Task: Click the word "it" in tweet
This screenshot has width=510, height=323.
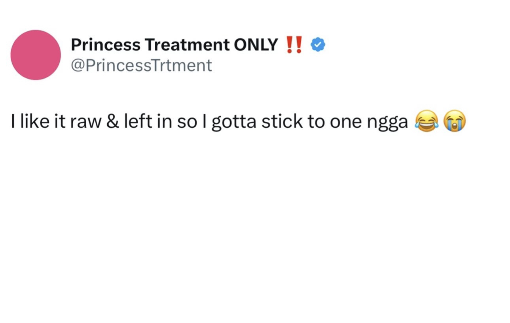Action: click(59, 122)
